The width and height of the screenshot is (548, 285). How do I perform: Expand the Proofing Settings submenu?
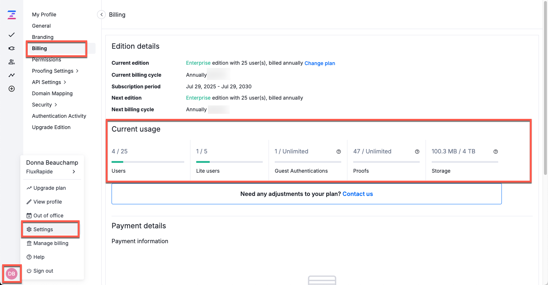point(55,71)
